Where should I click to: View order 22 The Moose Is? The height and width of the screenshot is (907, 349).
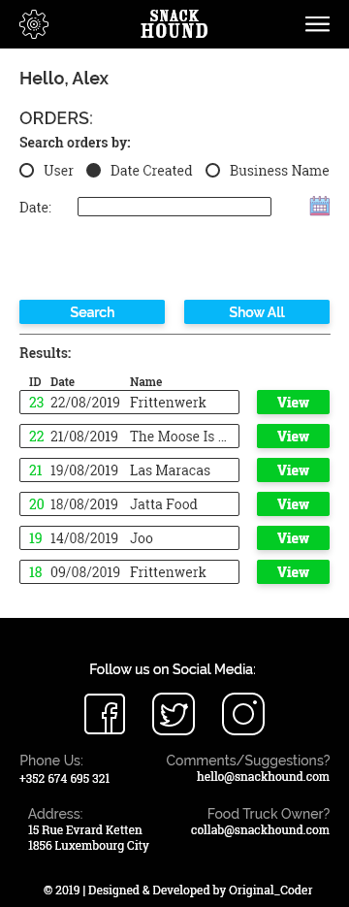tap(293, 437)
